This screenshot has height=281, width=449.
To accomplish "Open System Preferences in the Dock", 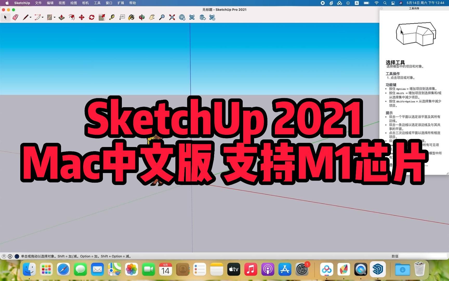I will [302, 270].
